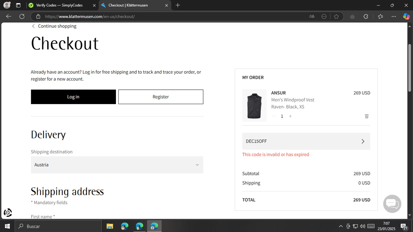Apply the DEC15OFF code arrow

(363, 141)
